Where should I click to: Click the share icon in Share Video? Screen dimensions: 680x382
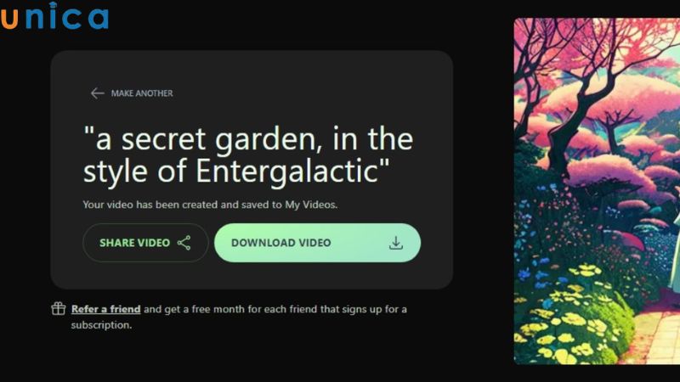pos(184,243)
